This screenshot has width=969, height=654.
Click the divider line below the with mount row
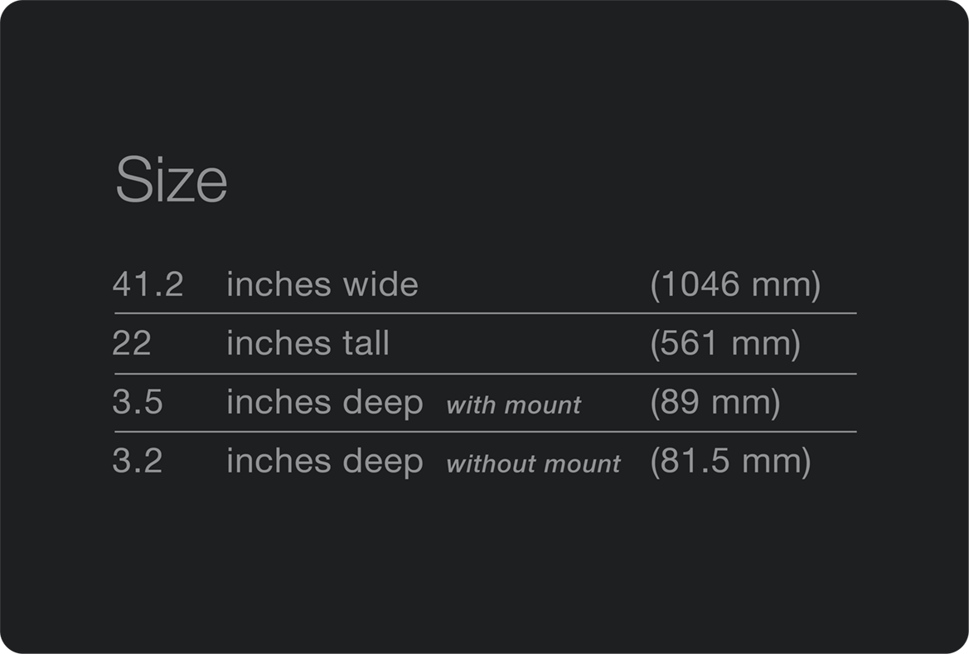pyautogui.click(x=485, y=432)
